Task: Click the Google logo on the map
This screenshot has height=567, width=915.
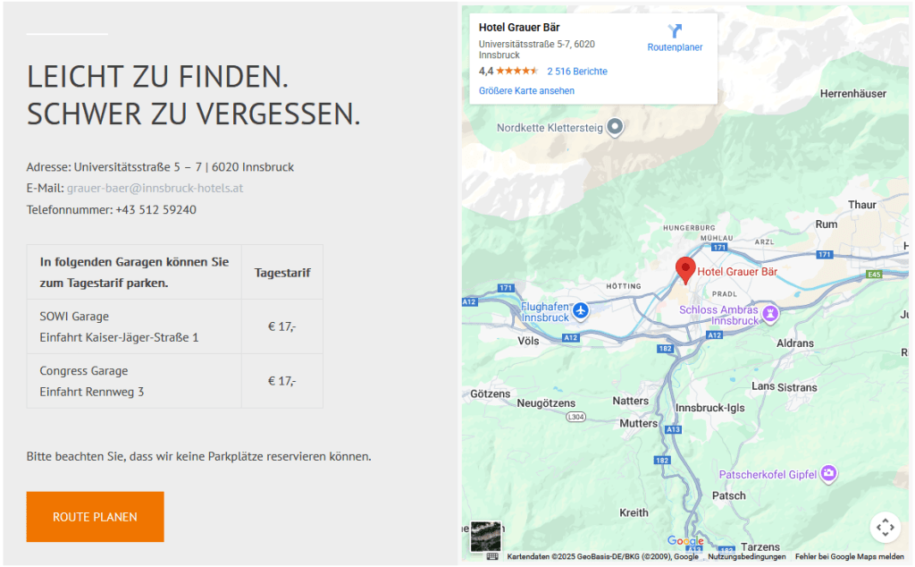Action: 684,541
